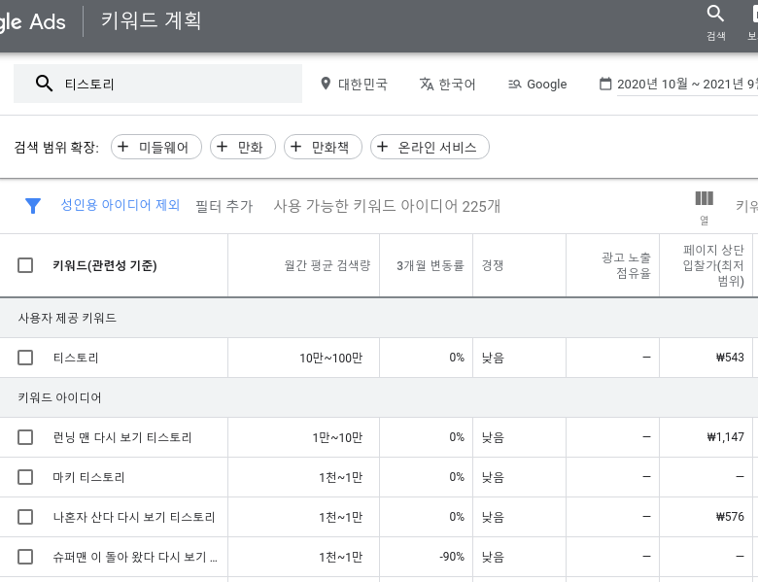Check the 런닝 맨 다시 보기 티스토리 checkbox
Screen dimensions: 758x582
pyautogui.click(x=25, y=437)
